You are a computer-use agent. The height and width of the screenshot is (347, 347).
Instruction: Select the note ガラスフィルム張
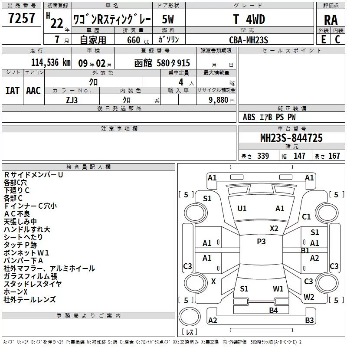pos(30,276)
